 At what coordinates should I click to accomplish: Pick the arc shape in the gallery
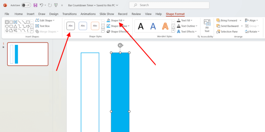[20, 30]
